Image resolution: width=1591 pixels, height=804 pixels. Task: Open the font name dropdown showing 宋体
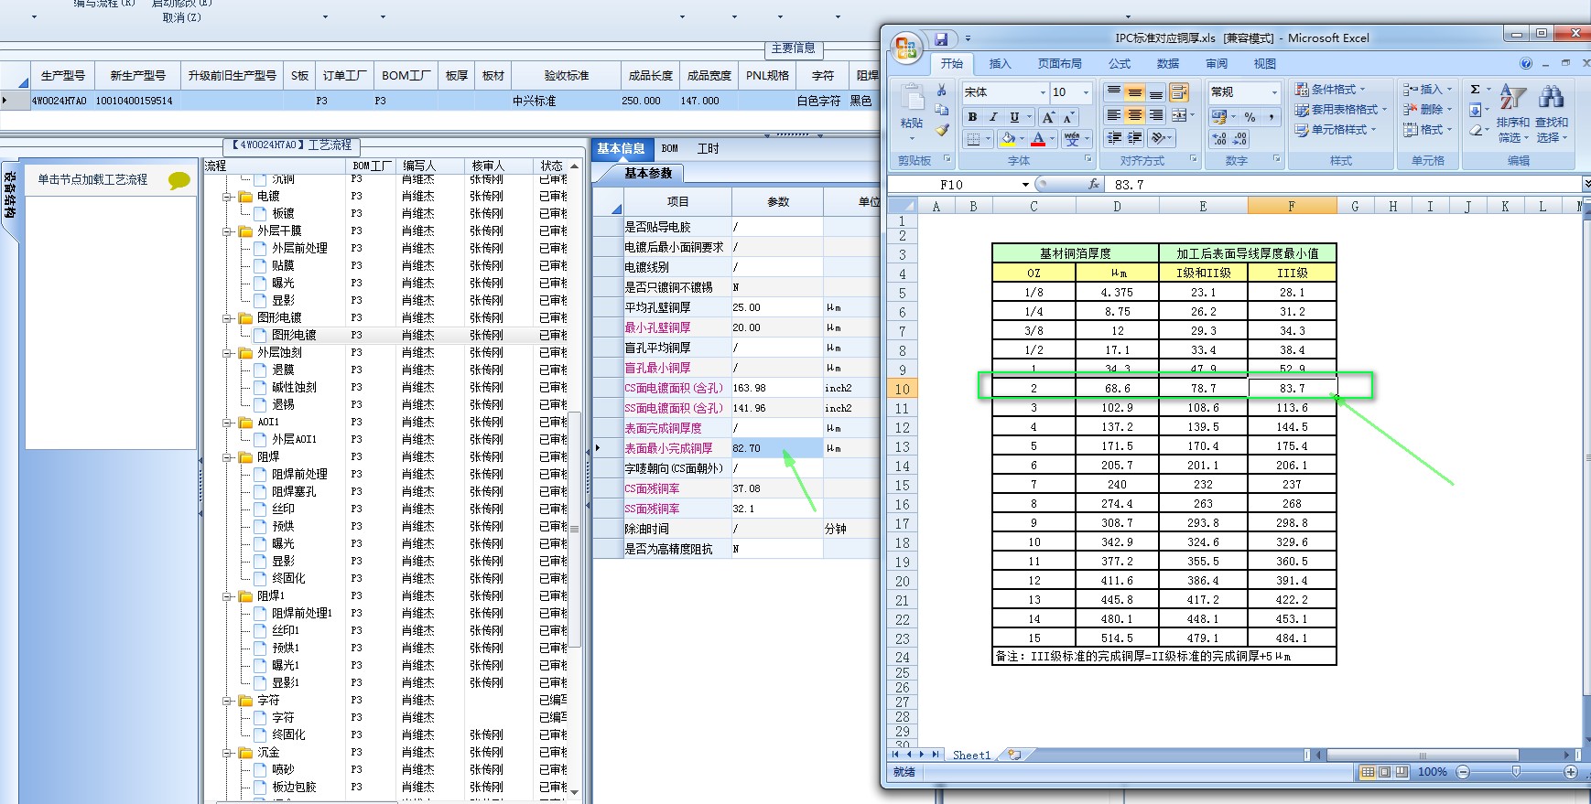click(x=1004, y=92)
